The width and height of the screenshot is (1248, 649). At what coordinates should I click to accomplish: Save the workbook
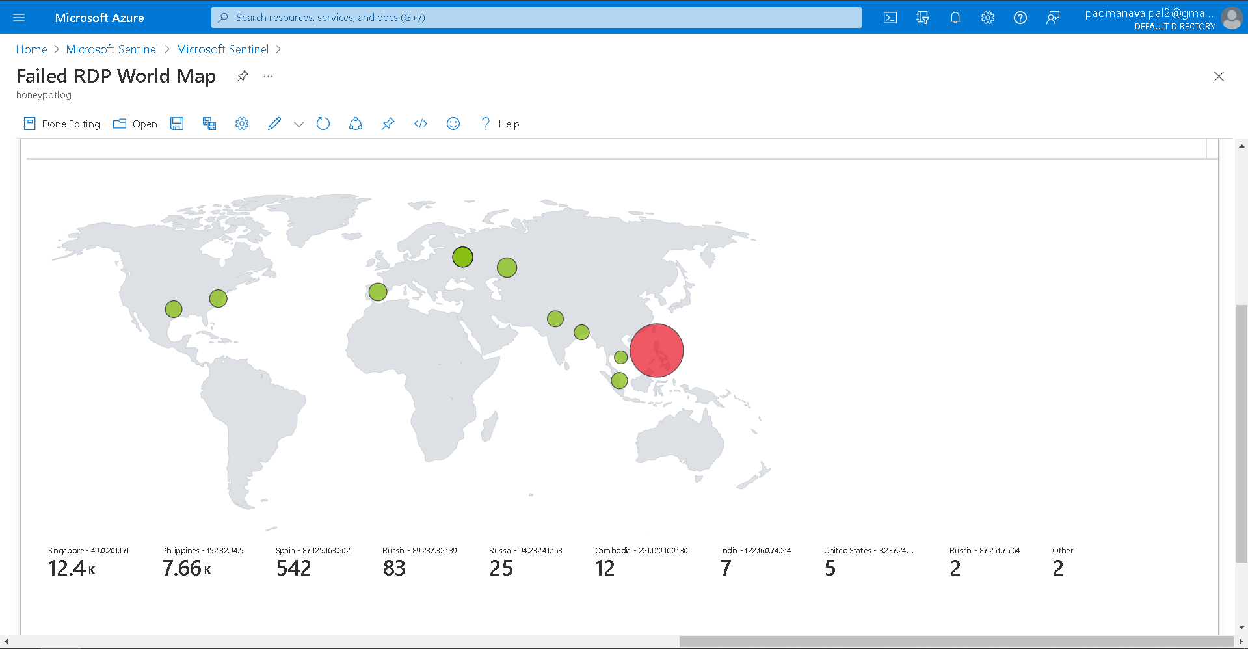tap(177, 124)
